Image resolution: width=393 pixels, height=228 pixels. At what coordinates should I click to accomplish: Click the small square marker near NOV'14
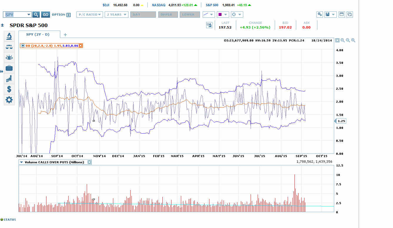point(94,121)
